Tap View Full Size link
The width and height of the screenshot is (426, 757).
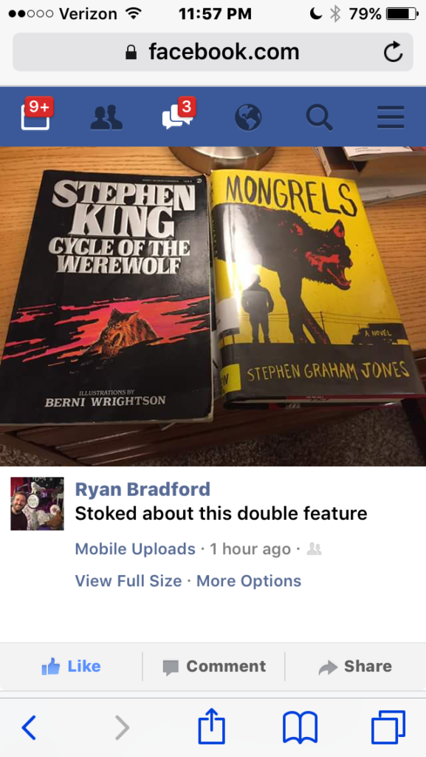(128, 580)
